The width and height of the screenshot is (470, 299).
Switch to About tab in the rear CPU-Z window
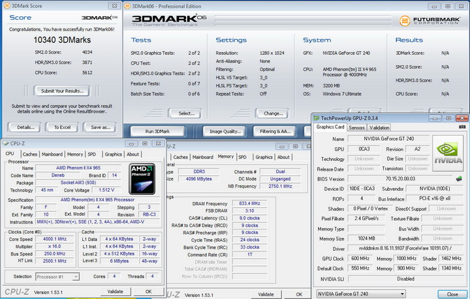pos(283,157)
